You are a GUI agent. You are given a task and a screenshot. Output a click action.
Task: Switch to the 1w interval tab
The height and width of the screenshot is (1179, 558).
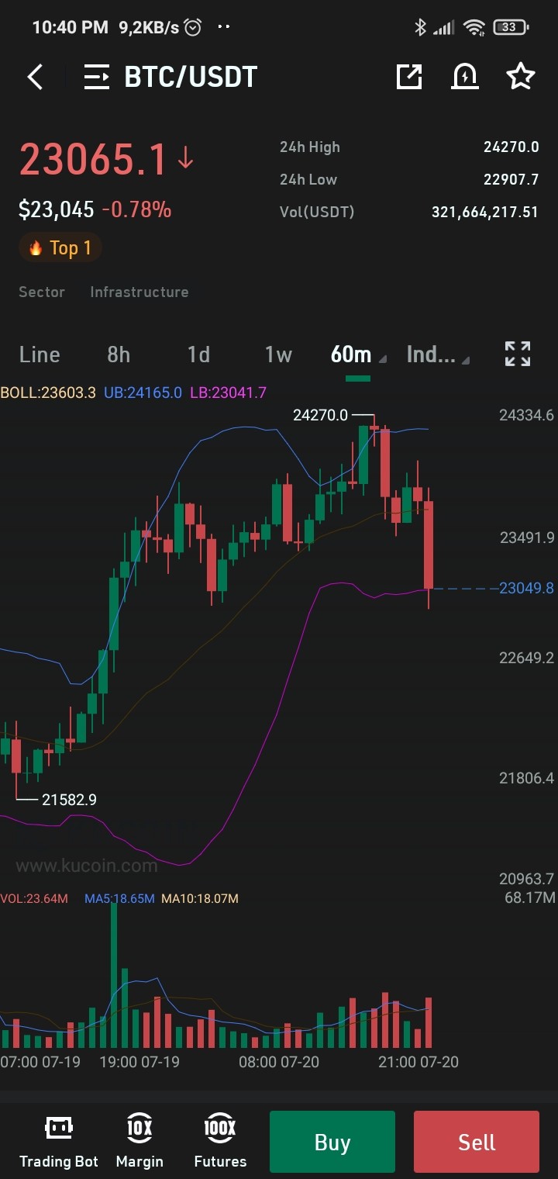278,354
